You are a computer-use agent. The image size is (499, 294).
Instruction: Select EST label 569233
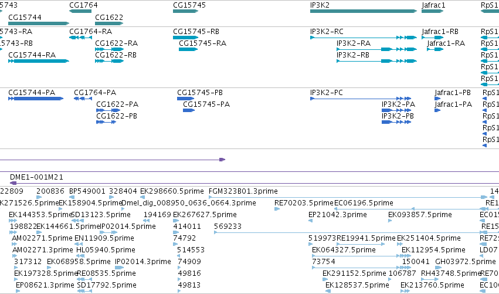(228, 227)
